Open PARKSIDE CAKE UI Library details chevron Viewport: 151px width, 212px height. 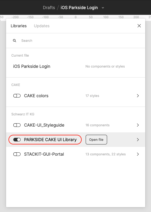138,140
